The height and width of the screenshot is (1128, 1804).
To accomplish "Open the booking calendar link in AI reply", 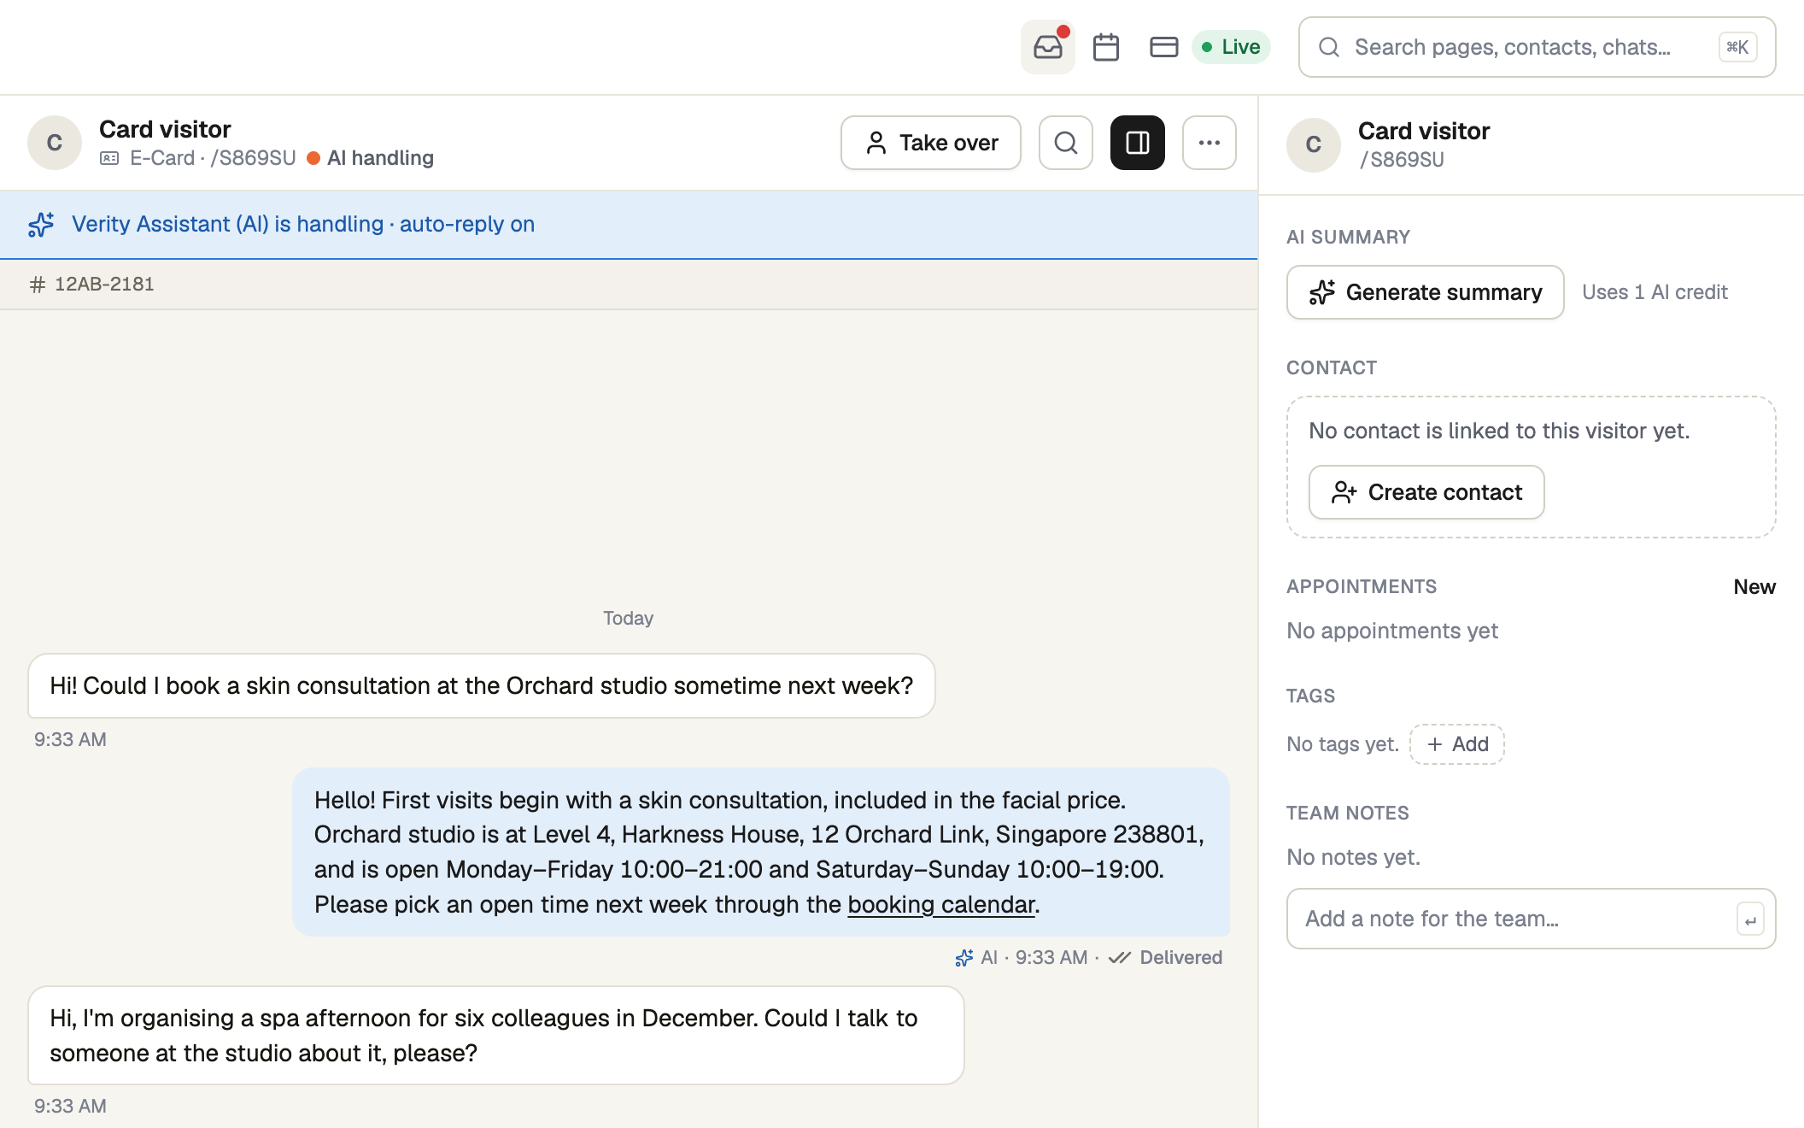I will (x=940, y=904).
